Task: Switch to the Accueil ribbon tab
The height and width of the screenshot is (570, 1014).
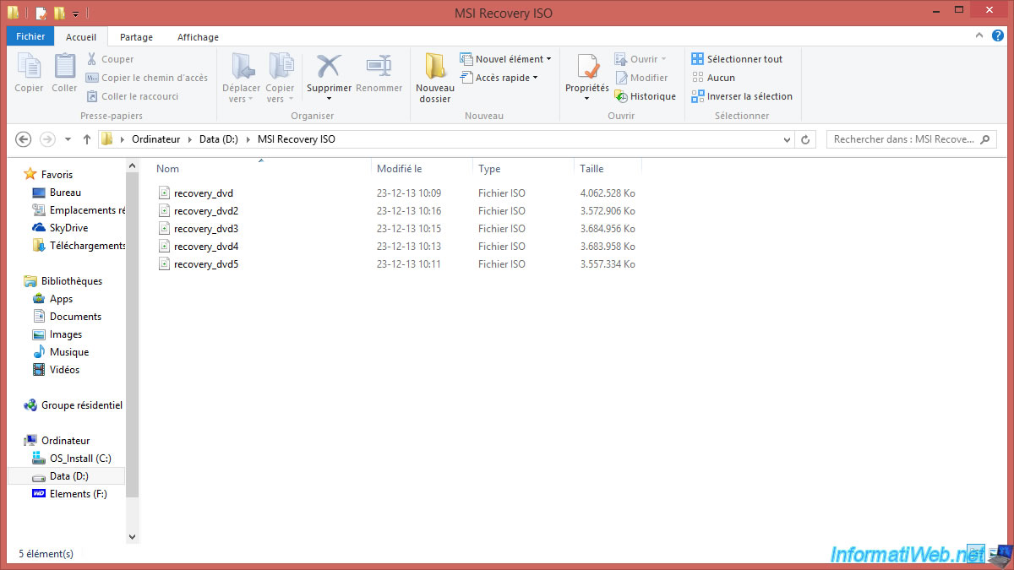Action: pos(81,37)
